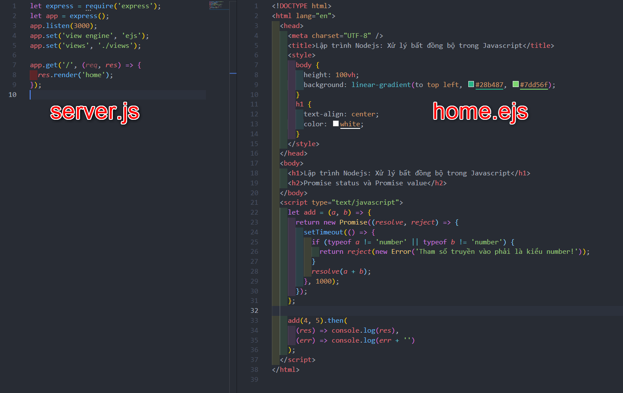Click the type="text/javascript" attribute
Image resolution: width=623 pixels, height=393 pixels.
[355, 203]
